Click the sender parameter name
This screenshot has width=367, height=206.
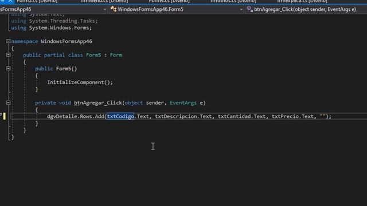[x=155, y=103]
